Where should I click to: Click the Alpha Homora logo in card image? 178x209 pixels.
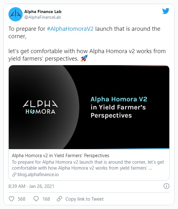coord(40,107)
